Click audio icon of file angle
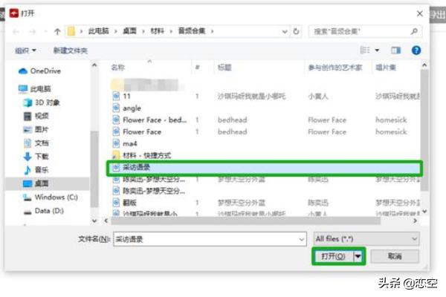The height and width of the screenshot is (297, 446). pos(116,108)
